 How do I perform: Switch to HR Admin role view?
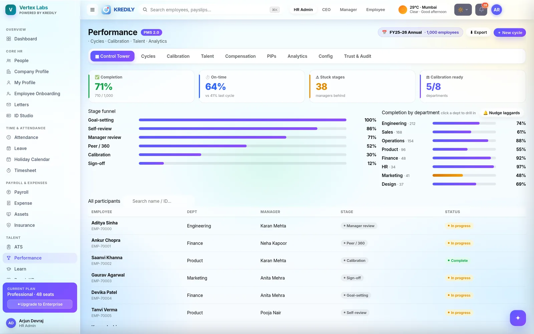[303, 10]
